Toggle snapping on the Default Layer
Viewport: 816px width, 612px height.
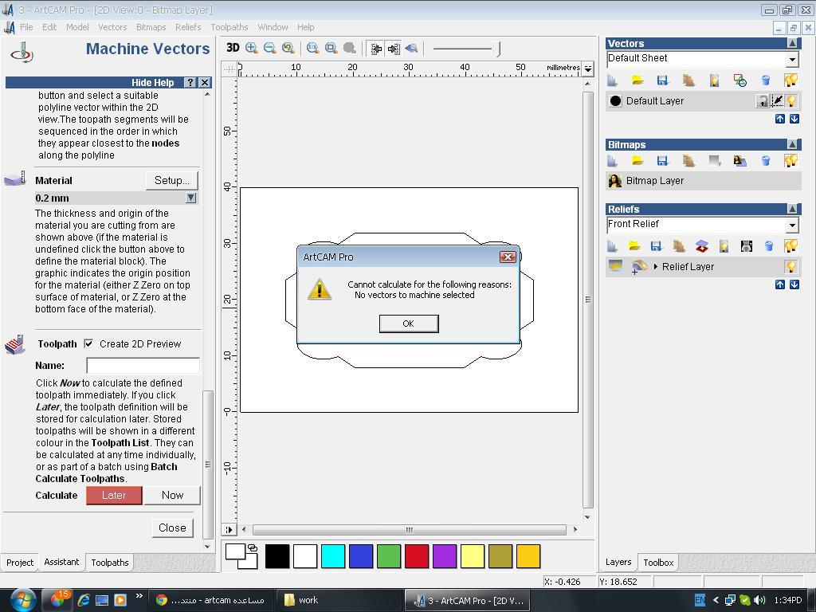click(776, 101)
